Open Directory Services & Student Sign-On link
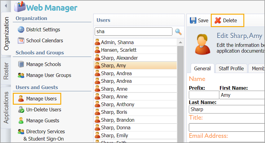The image size is (265, 143). (x=44, y=135)
